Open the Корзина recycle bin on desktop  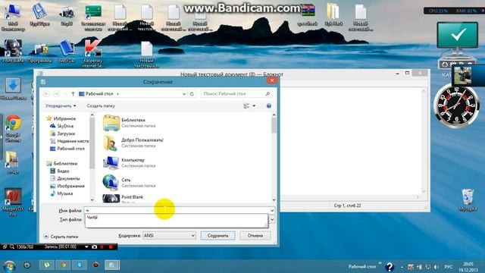click(468, 200)
